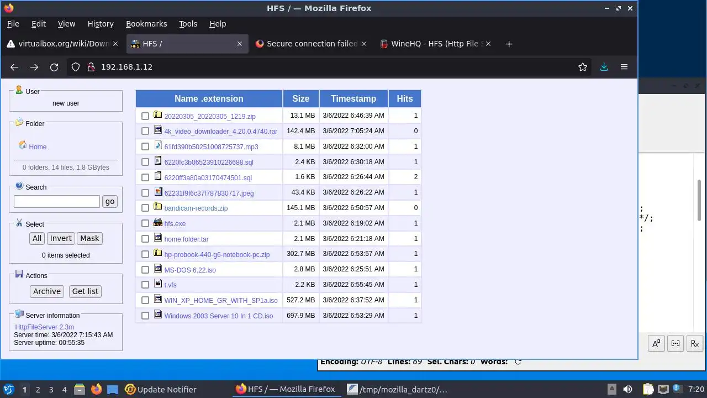Sort by the Size column header
Screen dimensions: 707x398
point(301,98)
